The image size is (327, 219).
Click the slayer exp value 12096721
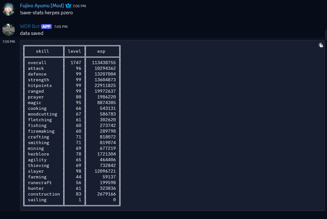pos(105,171)
